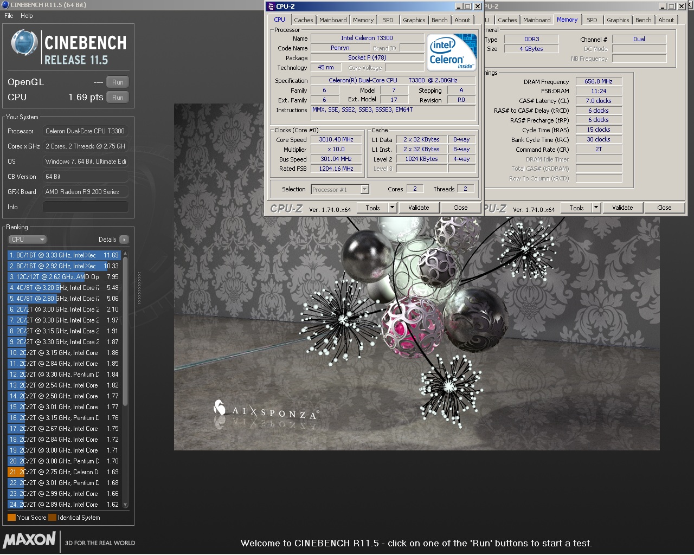Click the orange Your Score legend swatch
Image resolution: width=694 pixels, height=555 pixels.
(x=11, y=518)
